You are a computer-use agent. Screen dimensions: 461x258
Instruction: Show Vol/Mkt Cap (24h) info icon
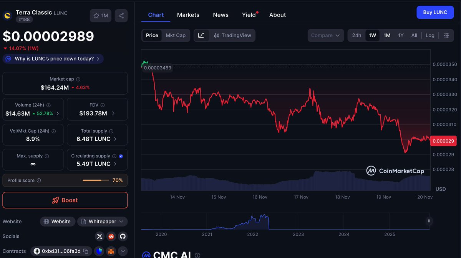[x=54, y=131]
